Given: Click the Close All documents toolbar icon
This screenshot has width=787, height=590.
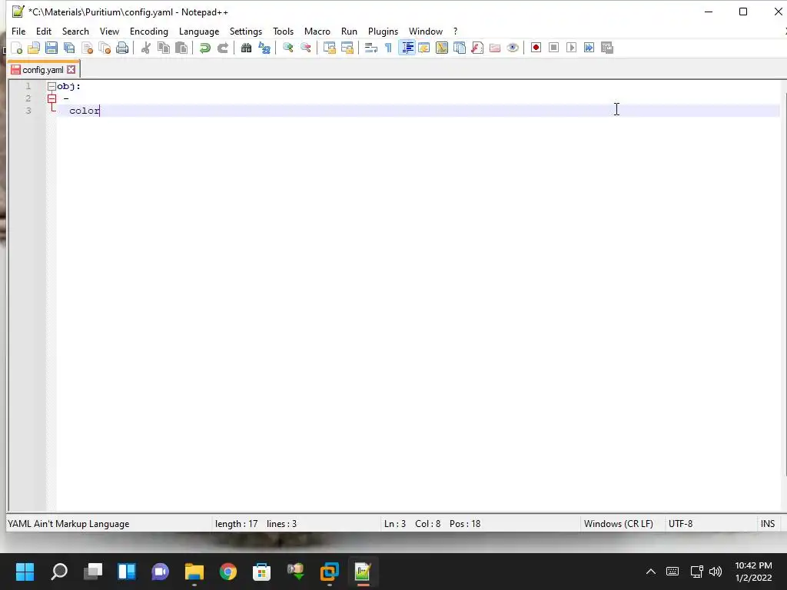Looking at the screenshot, I should 105,48.
